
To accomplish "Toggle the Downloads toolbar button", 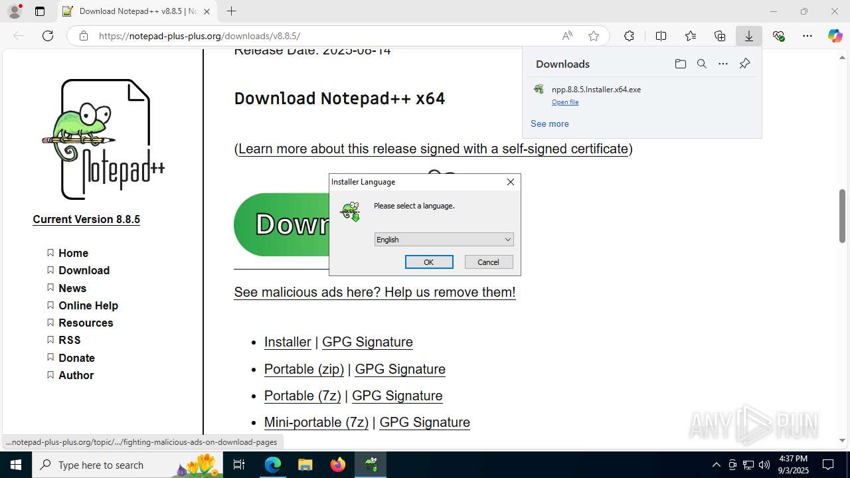I will click(749, 36).
